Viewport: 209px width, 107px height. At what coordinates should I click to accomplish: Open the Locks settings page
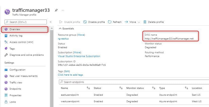click(13, 102)
